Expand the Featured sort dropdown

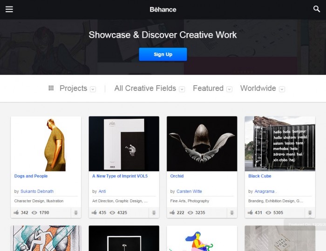(x=229, y=89)
